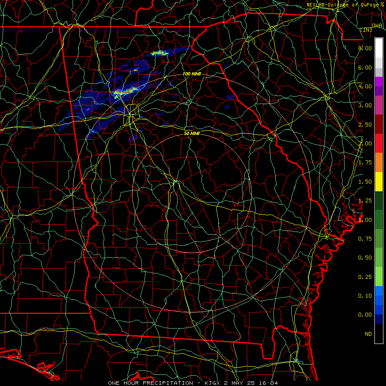Select the 8.00 legend value
The image size is (386, 386).
pos(365,48)
